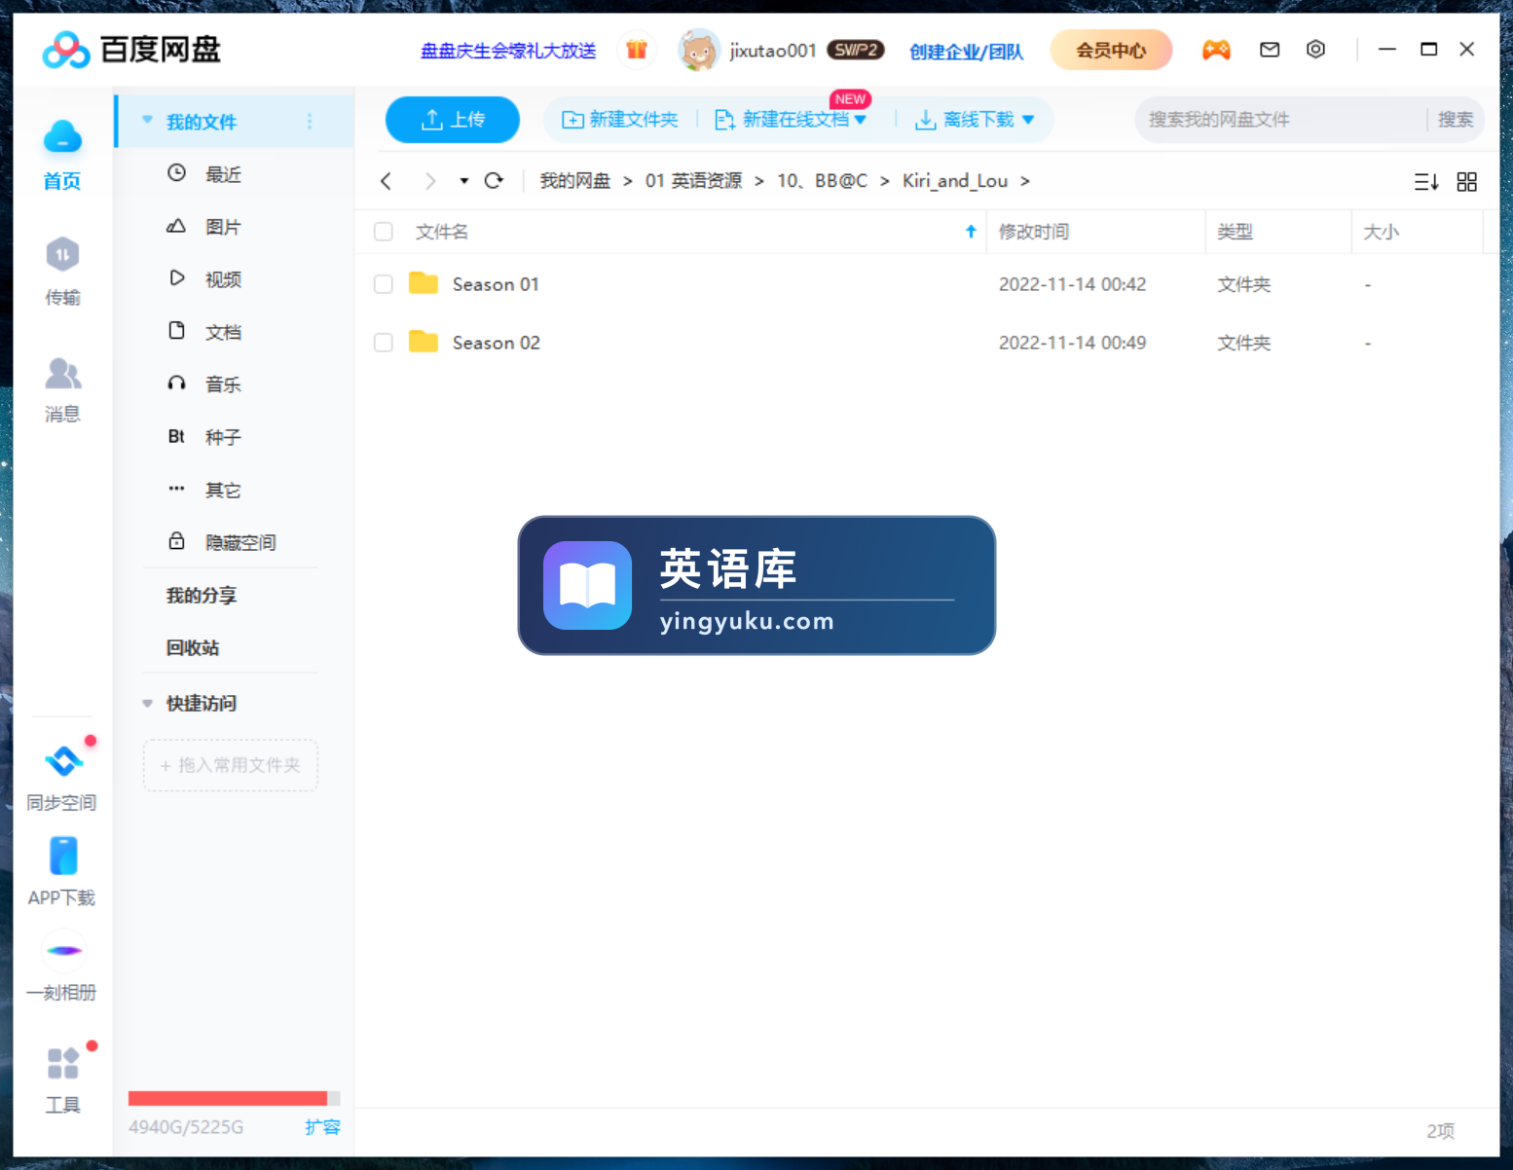The width and height of the screenshot is (1513, 1170).
Task: Click the Baidu Netdisk logo
Action: click(131, 50)
